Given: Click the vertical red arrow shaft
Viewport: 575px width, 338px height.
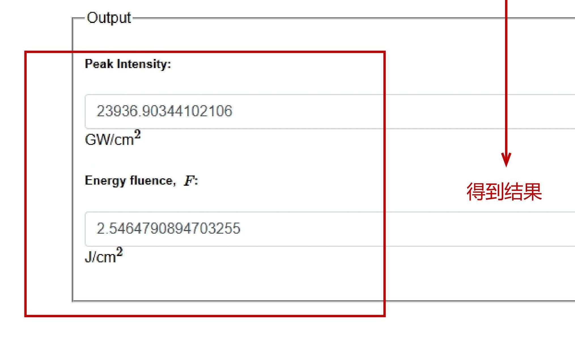Looking at the screenshot, I should tap(506, 77).
